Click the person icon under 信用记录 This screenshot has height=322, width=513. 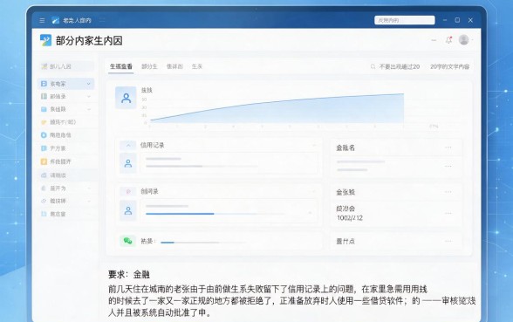click(128, 163)
